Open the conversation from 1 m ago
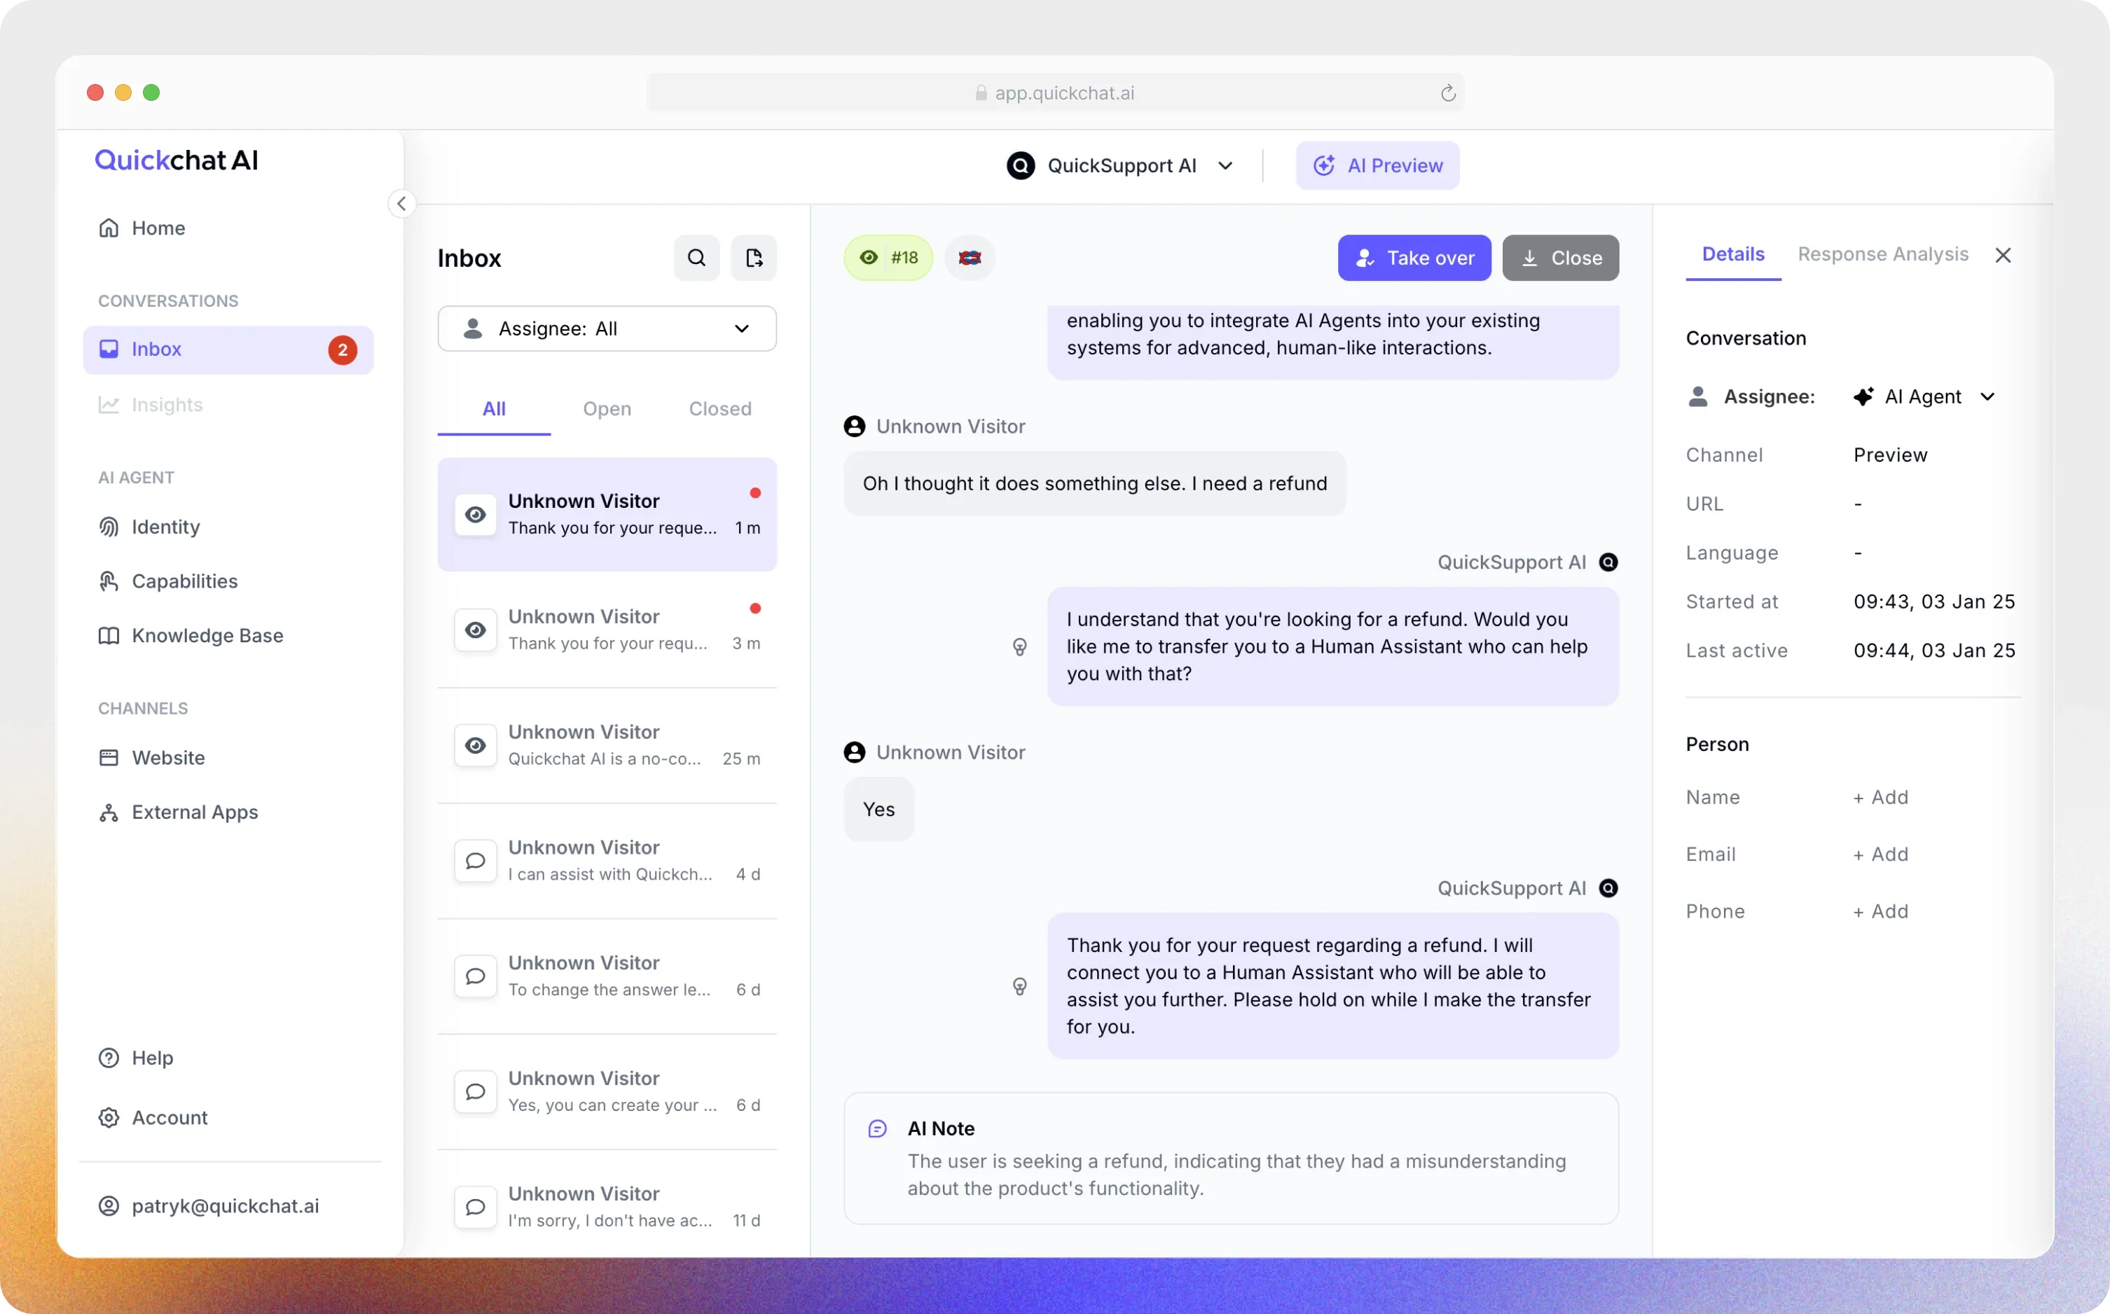 pos(607,515)
